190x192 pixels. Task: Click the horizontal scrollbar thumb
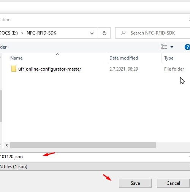tap(83, 145)
